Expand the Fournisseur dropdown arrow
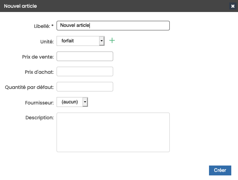This screenshot has height=180, width=238. [85, 102]
